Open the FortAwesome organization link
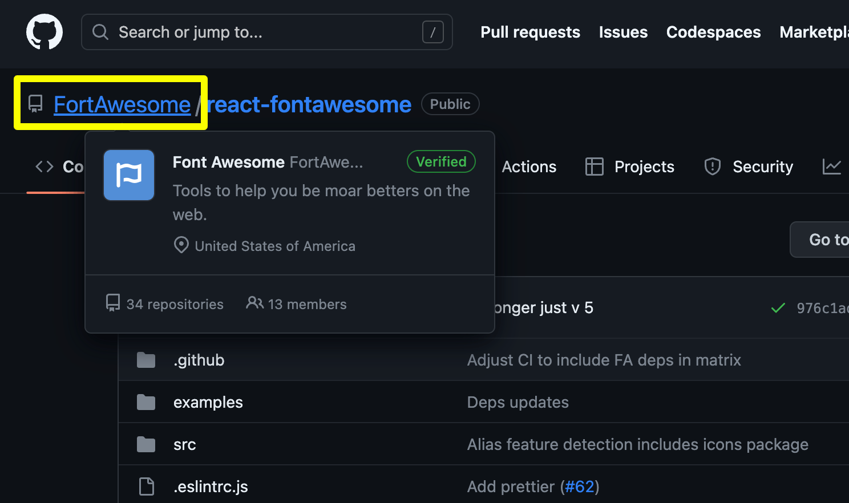849x503 pixels. pyautogui.click(x=122, y=104)
